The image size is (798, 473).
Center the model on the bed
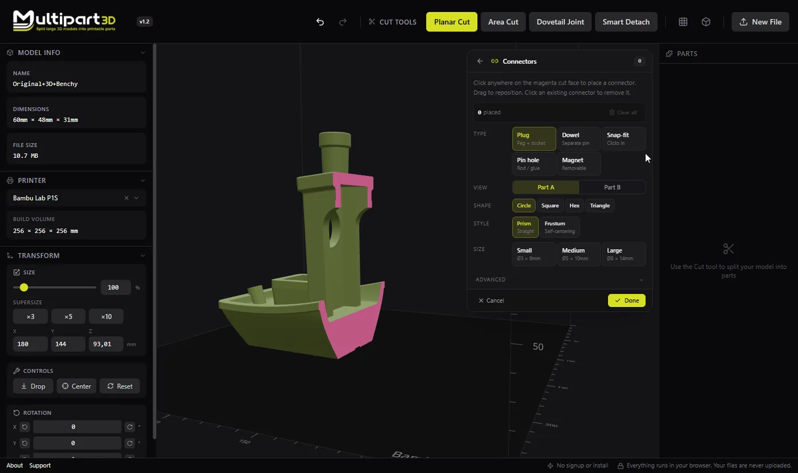click(x=76, y=386)
